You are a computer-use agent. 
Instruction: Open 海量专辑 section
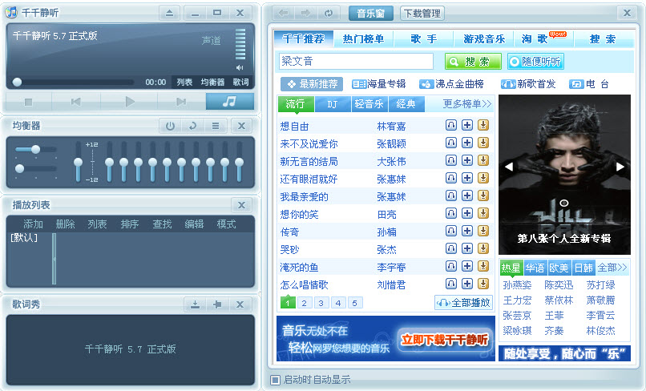[378, 84]
